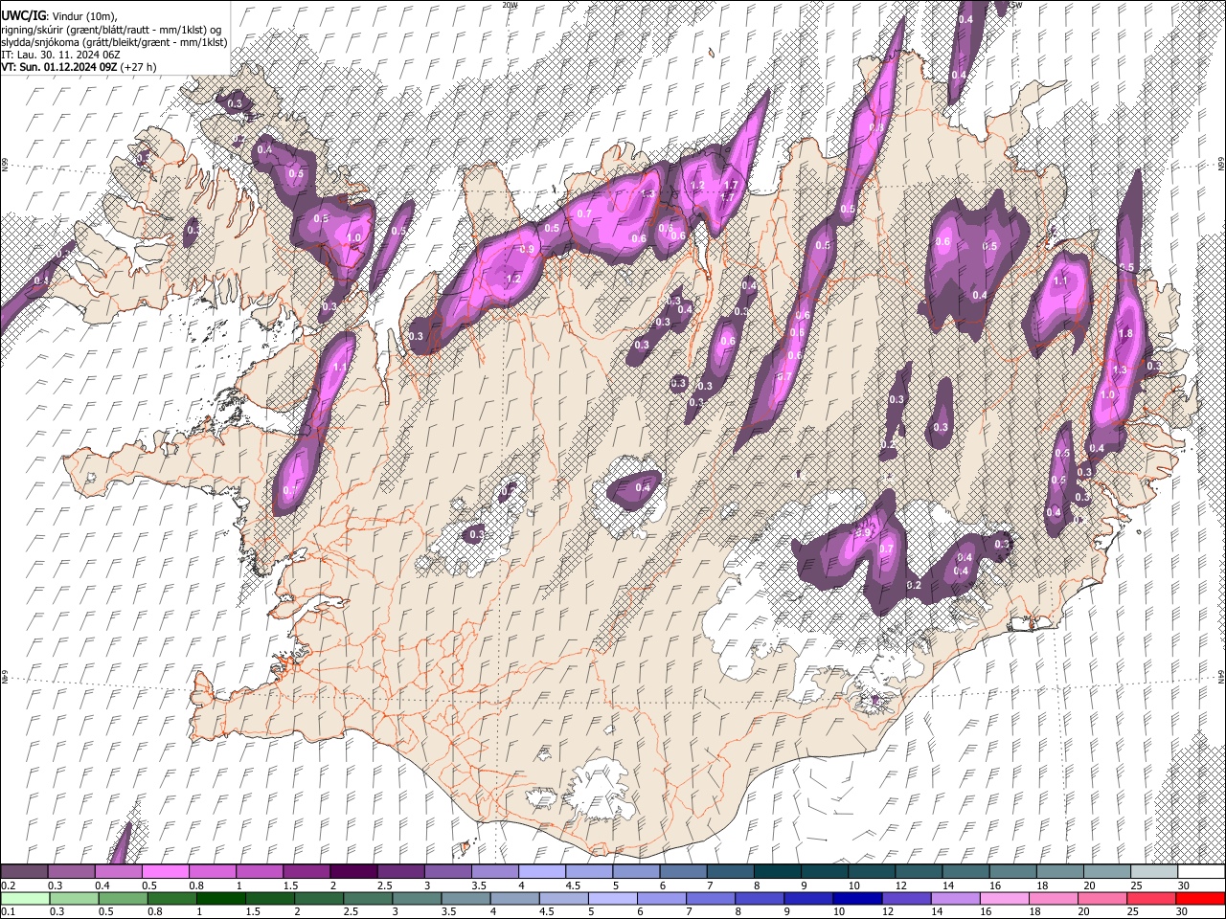The width and height of the screenshot is (1226, 919).
Task: Select the snow-scale swatch starting at 0.3
Action: click(x=72, y=872)
